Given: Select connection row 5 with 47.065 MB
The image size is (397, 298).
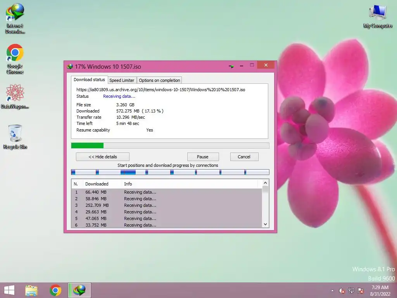Looking at the screenshot, I should click(x=167, y=218).
